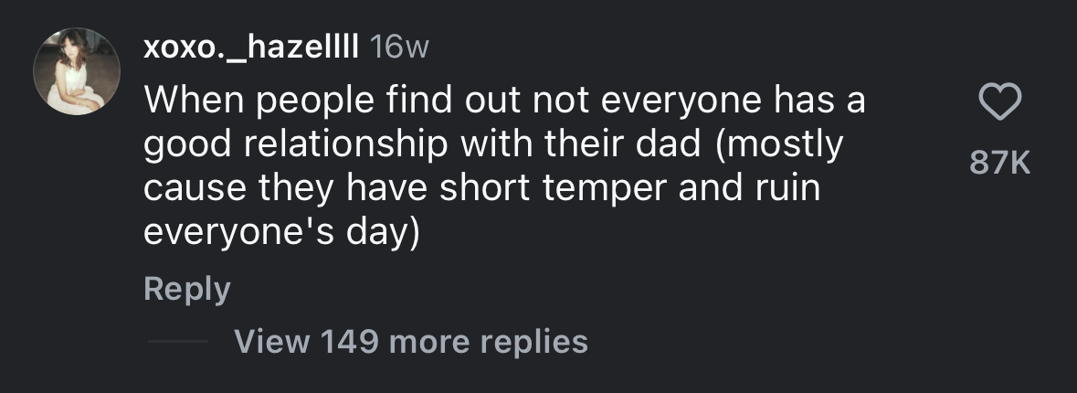The height and width of the screenshot is (393, 1077).
Task: Toggle like on the dad relationship comment
Action: pos(999,102)
